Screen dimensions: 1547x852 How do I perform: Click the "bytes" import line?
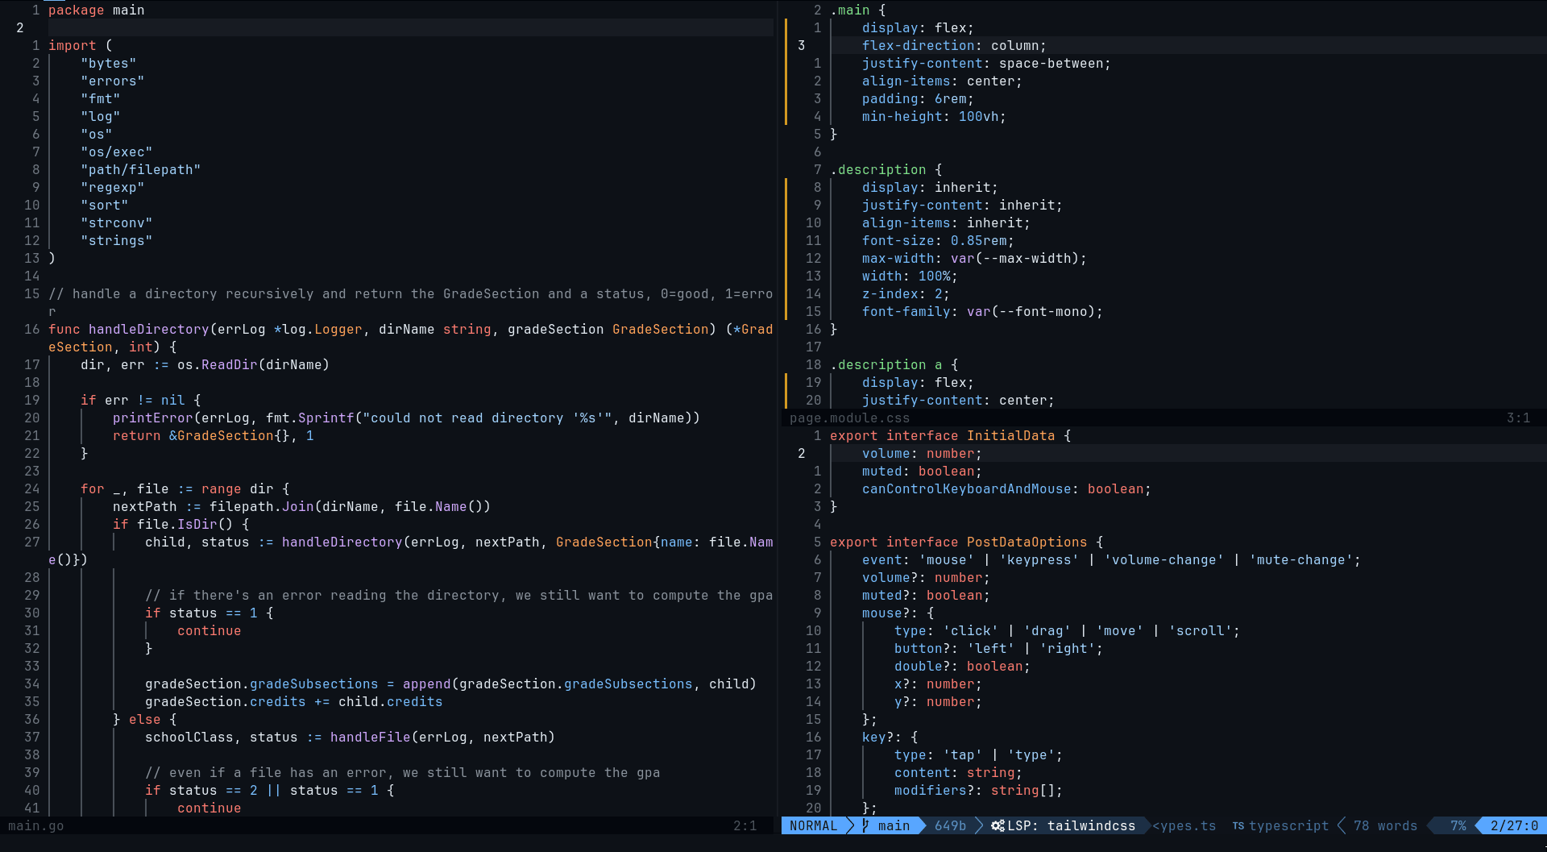[x=108, y=63]
